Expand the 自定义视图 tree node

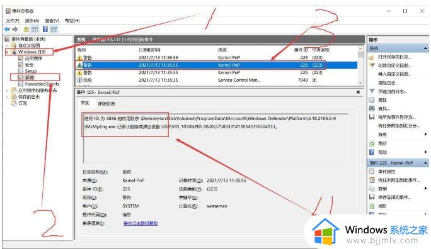(7, 45)
